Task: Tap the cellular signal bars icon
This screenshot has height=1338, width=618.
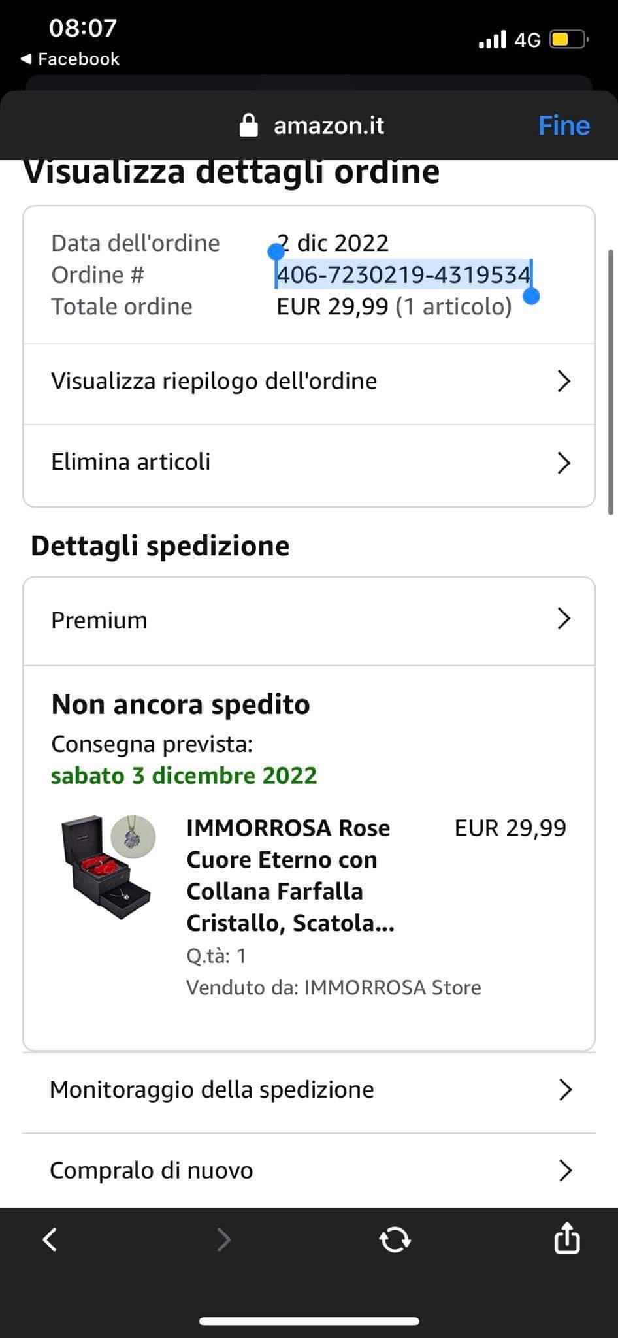Action: click(x=492, y=41)
